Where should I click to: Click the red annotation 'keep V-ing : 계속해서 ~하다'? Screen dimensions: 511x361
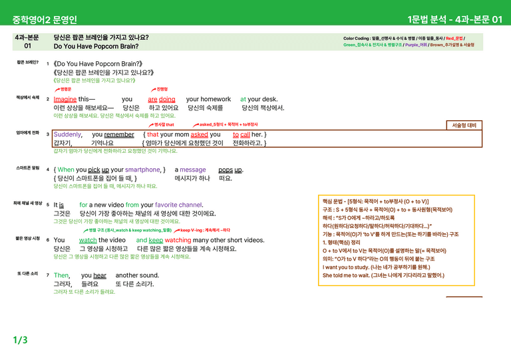coord(206,230)
